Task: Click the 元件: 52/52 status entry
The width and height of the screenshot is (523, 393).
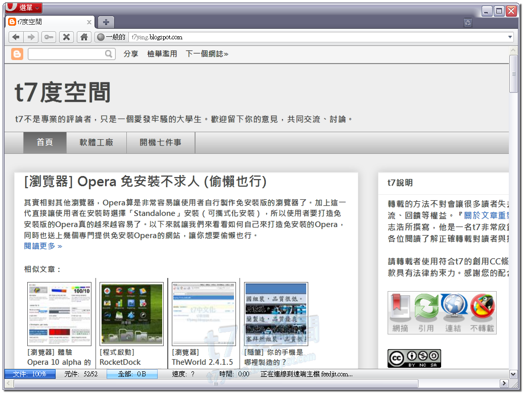Action: pyautogui.click(x=81, y=374)
